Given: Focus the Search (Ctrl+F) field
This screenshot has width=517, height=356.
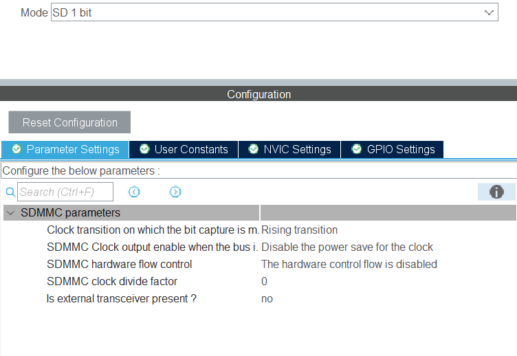Looking at the screenshot, I should click(x=65, y=192).
